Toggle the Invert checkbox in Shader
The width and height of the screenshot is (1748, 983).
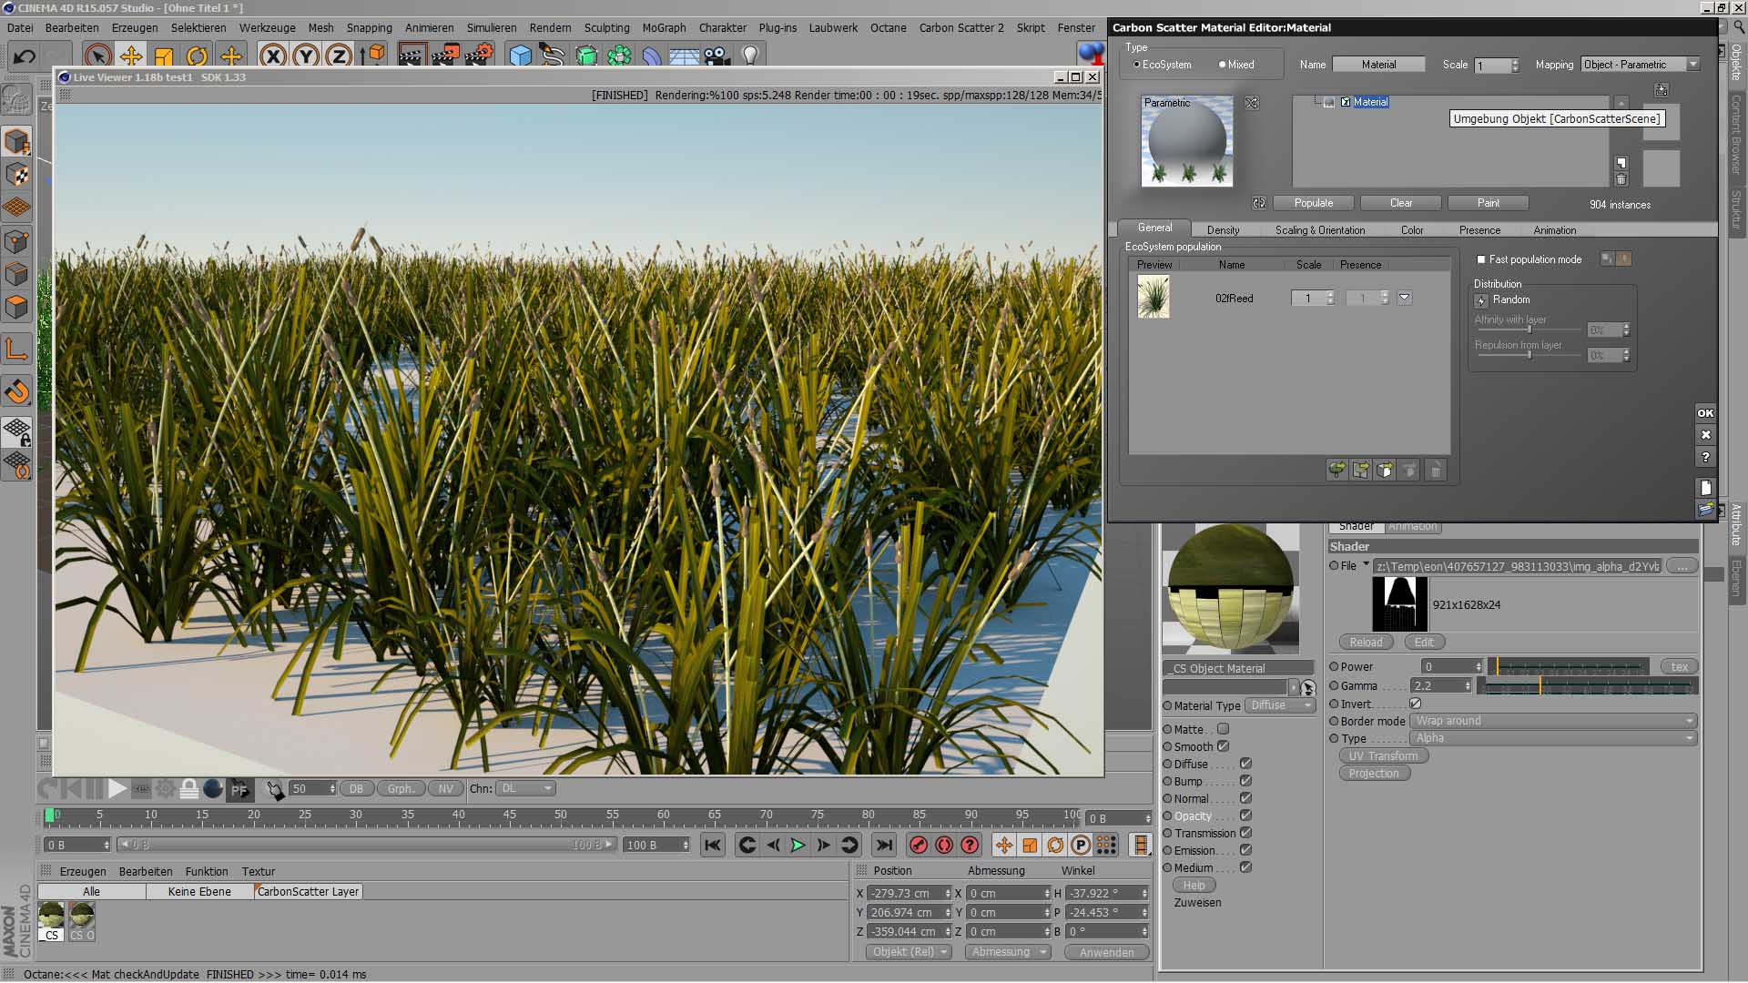pyautogui.click(x=1415, y=704)
